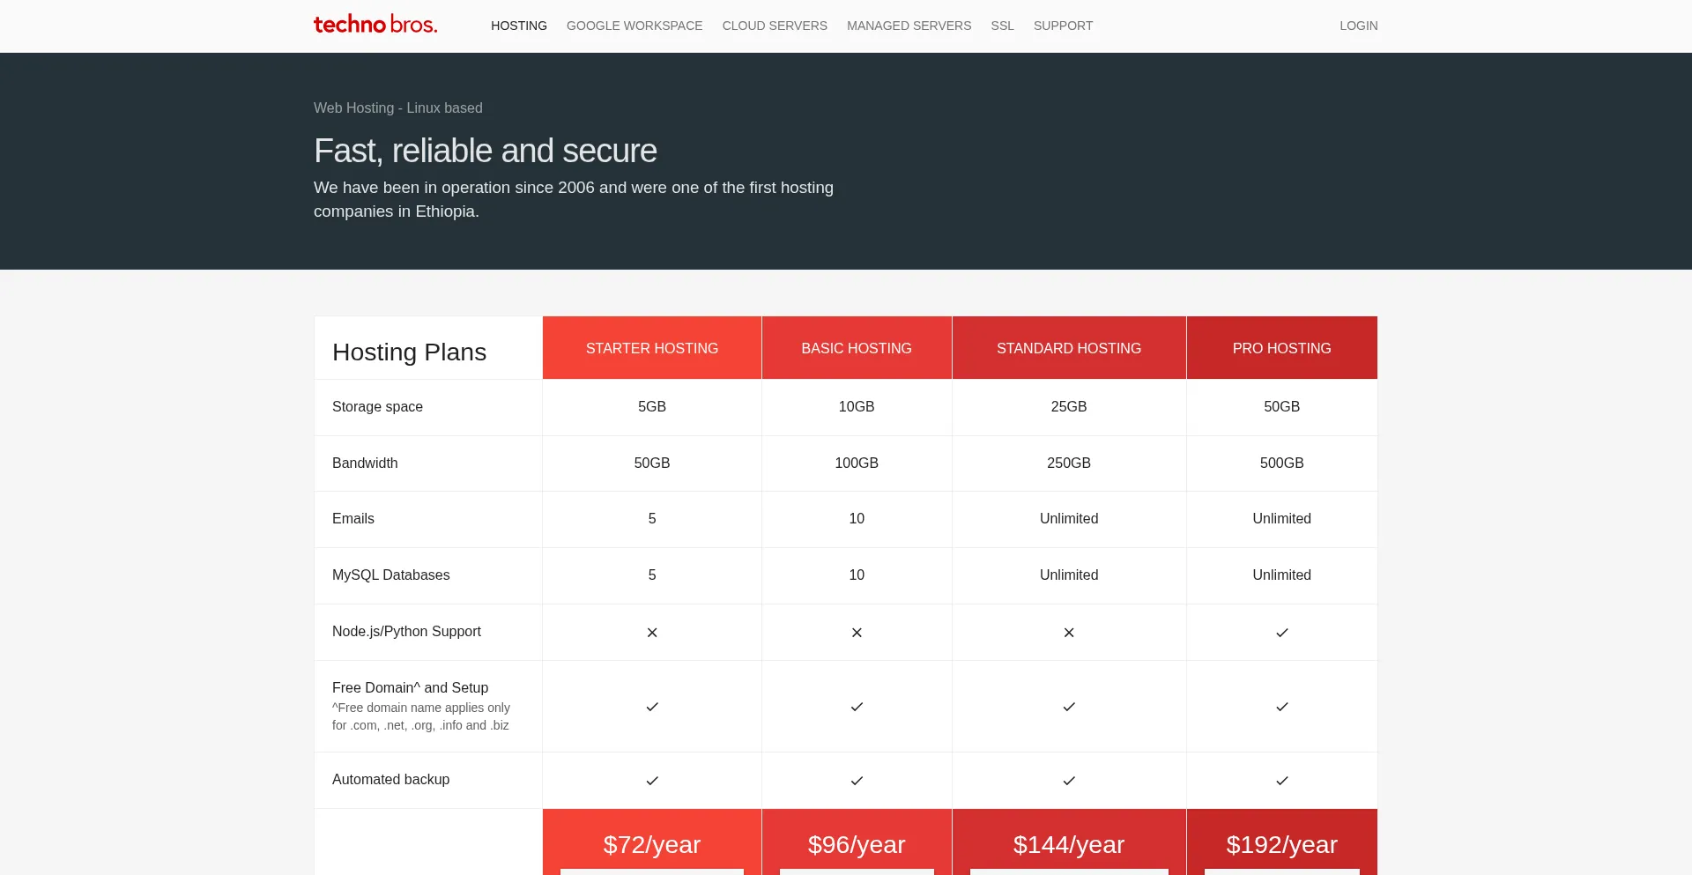Click Automated backup checkmark in Basic Hosting column

click(857, 781)
